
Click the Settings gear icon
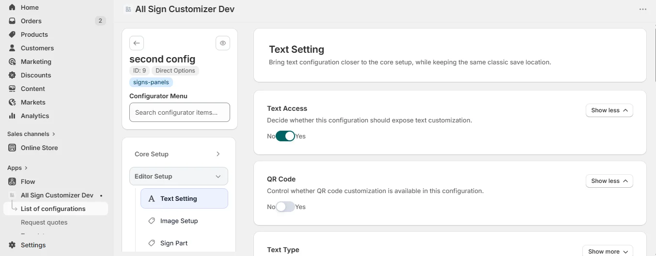pyautogui.click(x=12, y=245)
